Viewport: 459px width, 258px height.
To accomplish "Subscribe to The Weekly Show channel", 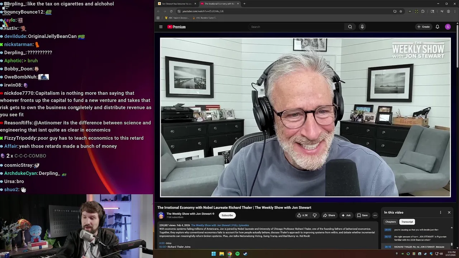I will tap(227, 215).
